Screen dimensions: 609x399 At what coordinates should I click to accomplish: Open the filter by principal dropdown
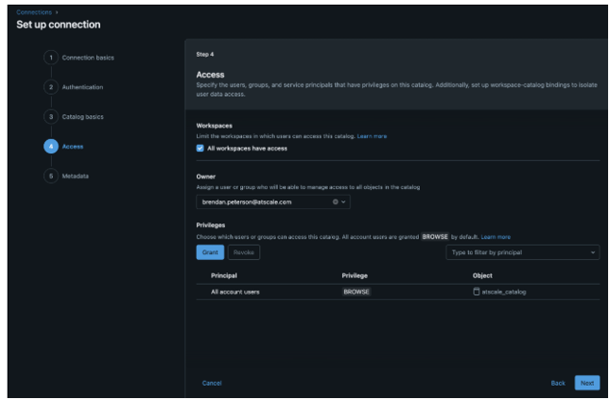click(x=523, y=252)
